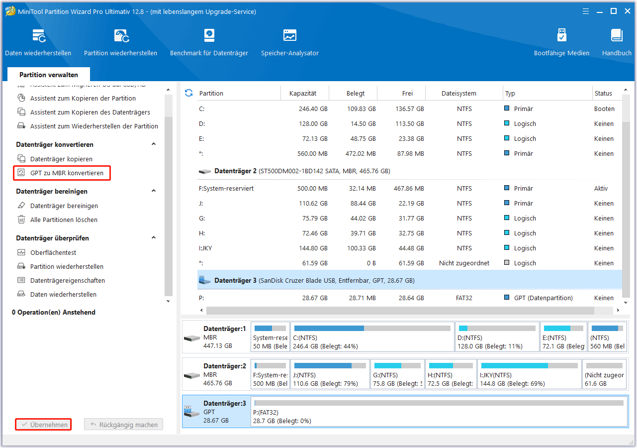Select the C:(NTFS) block in the disk map
This screenshot has width=637, height=448.
(372, 337)
